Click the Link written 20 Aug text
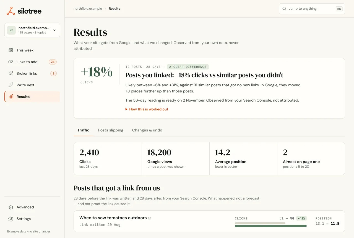 [100, 224]
